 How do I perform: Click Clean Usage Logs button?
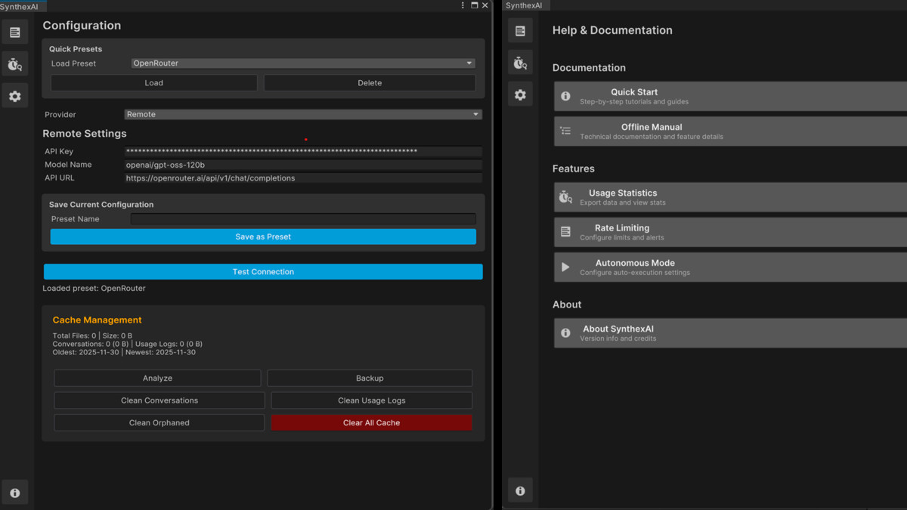click(x=372, y=400)
